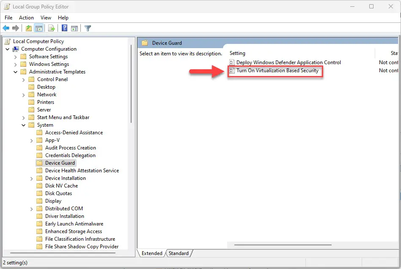Viewport: 401px width, 269px height.
Task: Expand the App-V folder
Action: coord(31,141)
